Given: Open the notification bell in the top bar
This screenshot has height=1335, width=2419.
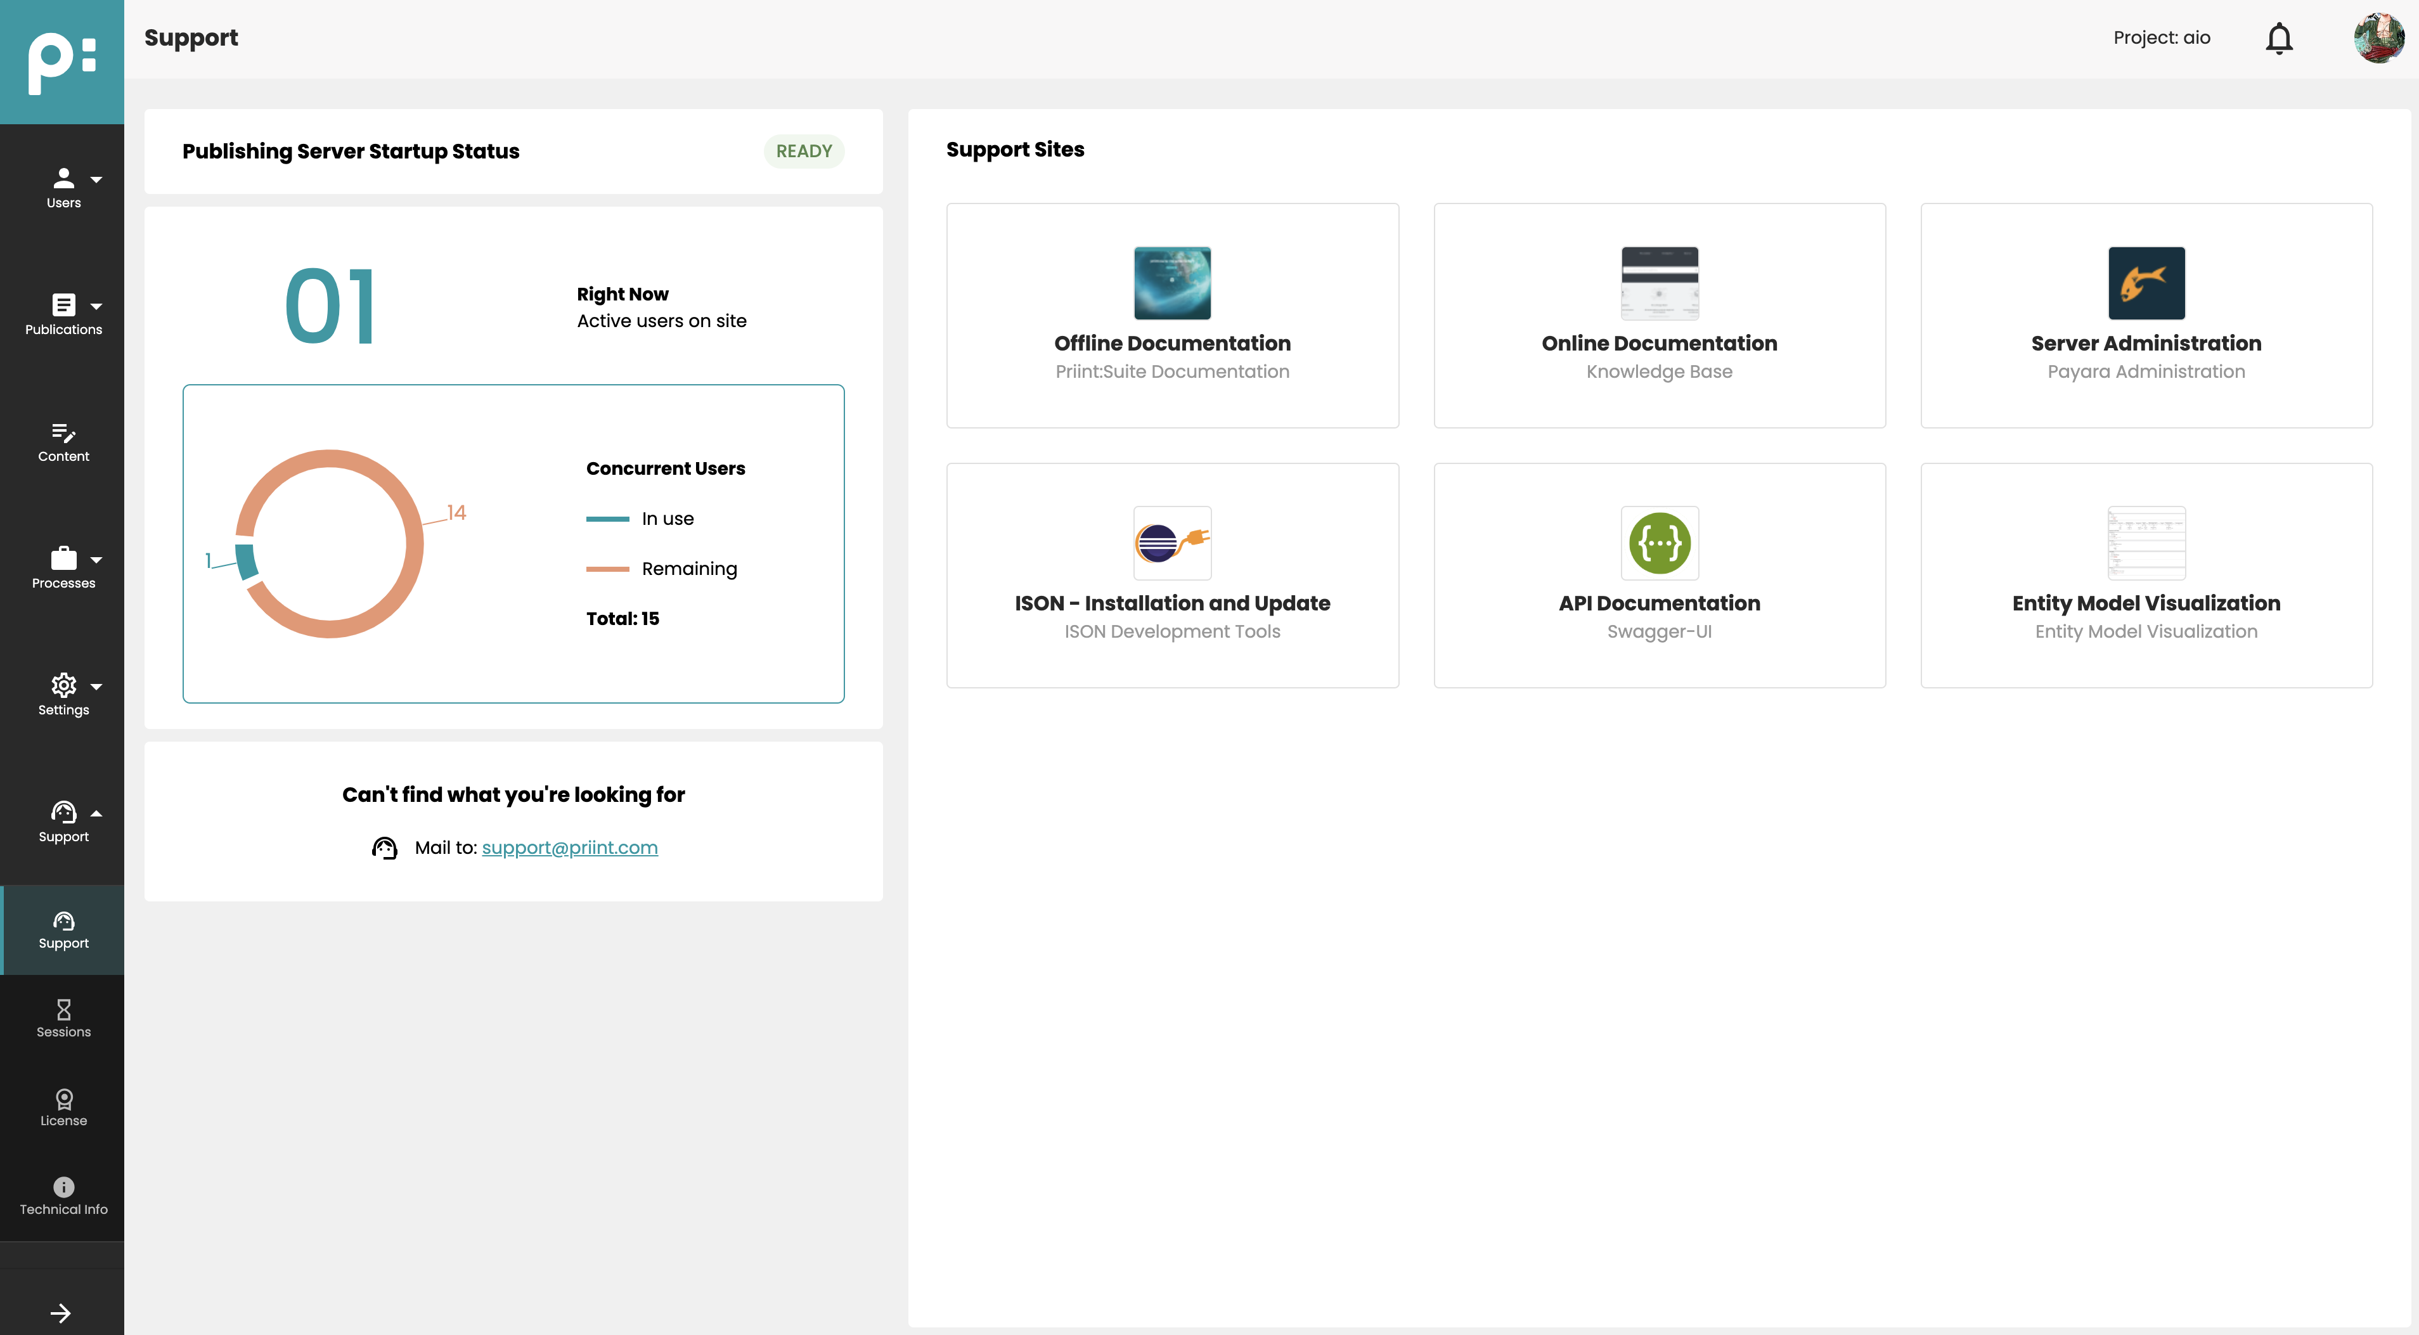Looking at the screenshot, I should pos(2279,37).
